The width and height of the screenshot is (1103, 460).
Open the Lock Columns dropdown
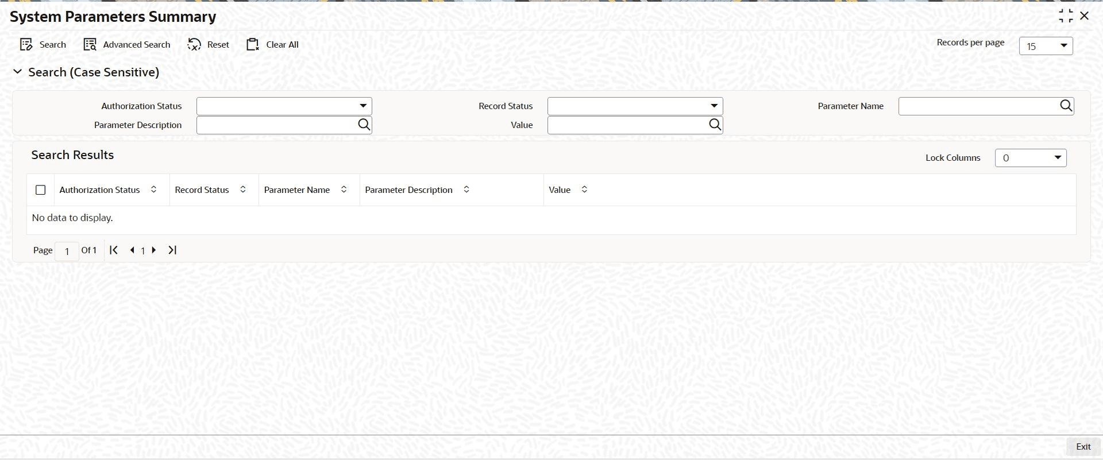click(x=1031, y=158)
